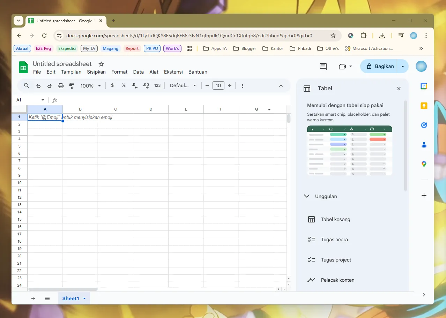Open Google Maps in side panel
The image size is (446, 318).
click(424, 164)
